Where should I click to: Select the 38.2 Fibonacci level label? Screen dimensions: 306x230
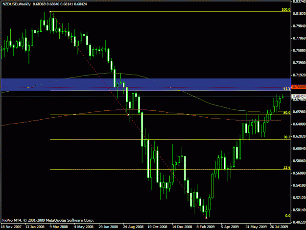coord(287,137)
